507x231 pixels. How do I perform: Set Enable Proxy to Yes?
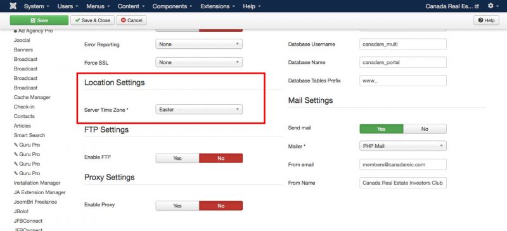(177, 206)
